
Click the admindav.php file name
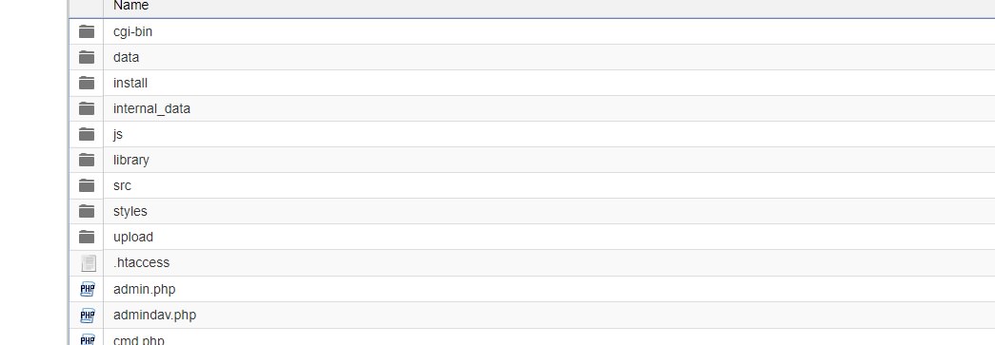[x=155, y=316]
